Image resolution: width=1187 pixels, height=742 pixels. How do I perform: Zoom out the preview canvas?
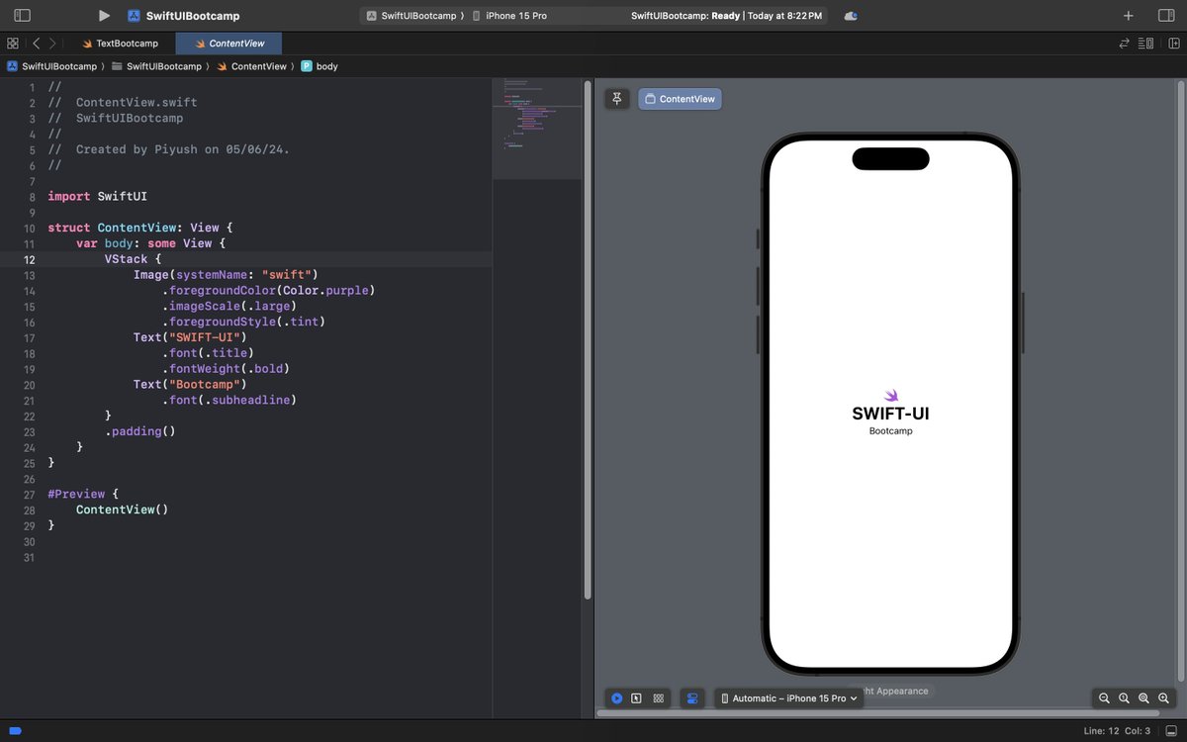coord(1104,697)
